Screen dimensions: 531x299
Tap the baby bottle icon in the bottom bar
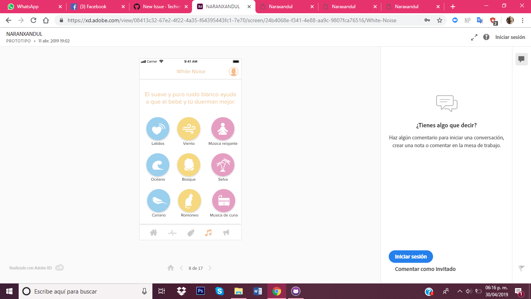click(190, 233)
